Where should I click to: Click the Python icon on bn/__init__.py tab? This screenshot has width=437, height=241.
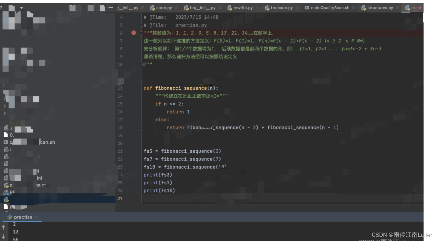[186, 8]
